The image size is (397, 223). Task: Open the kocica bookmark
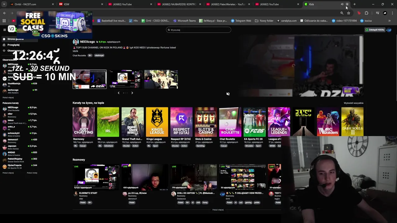coord(366,21)
